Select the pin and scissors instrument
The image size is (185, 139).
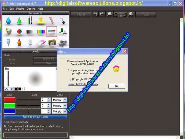(63, 32)
